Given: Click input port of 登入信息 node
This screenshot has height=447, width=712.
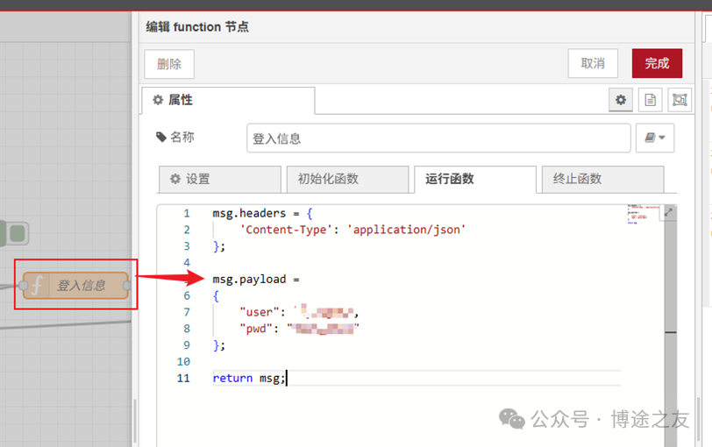Looking at the screenshot, I should pyautogui.click(x=23, y=286).
